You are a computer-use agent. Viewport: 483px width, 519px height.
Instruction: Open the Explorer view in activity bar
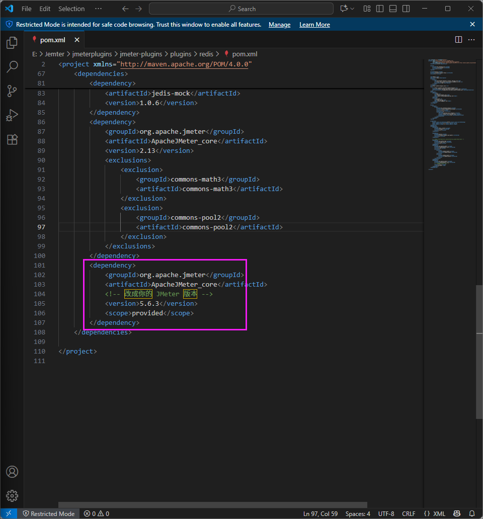(x=12, y=43)
